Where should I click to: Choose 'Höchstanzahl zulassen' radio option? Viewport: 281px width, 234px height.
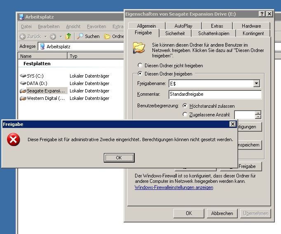(185, 106)
